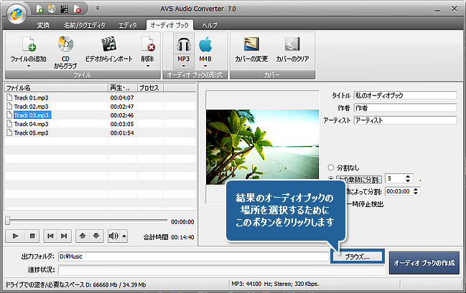Click the カバーのクリア (Clear Cover) icon
Screen dimensions: 466x293
click(292, 44)
